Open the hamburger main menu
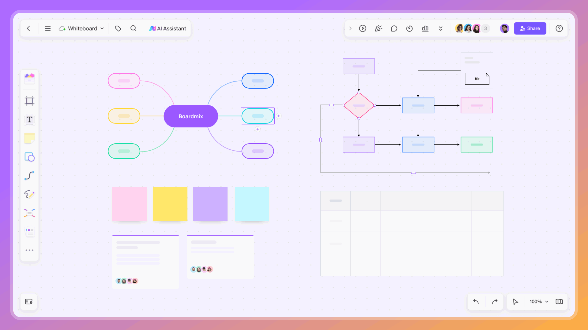588x330 pixels. [48, 28]
